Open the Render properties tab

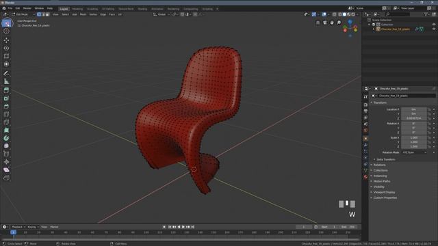(x=365, y=105)
